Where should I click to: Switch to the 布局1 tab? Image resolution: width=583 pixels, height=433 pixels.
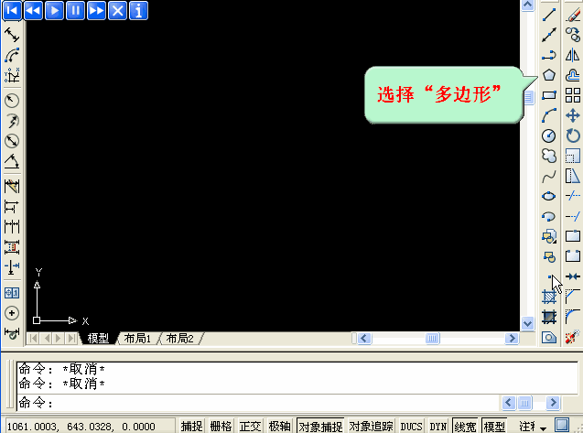(x=137, y=338)
